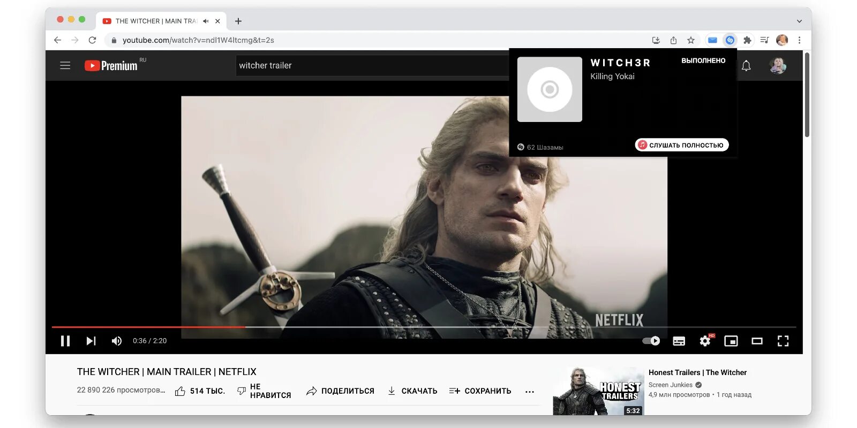
Task: Open Chrome profile avatar
Action: tap(782, 40)
